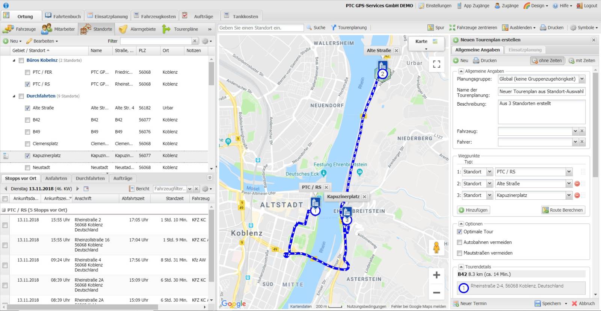The height and width of the screenshot is (311, 601).
Task: Switch to the Fahrtenbuch tab
Action: point(63,17)
